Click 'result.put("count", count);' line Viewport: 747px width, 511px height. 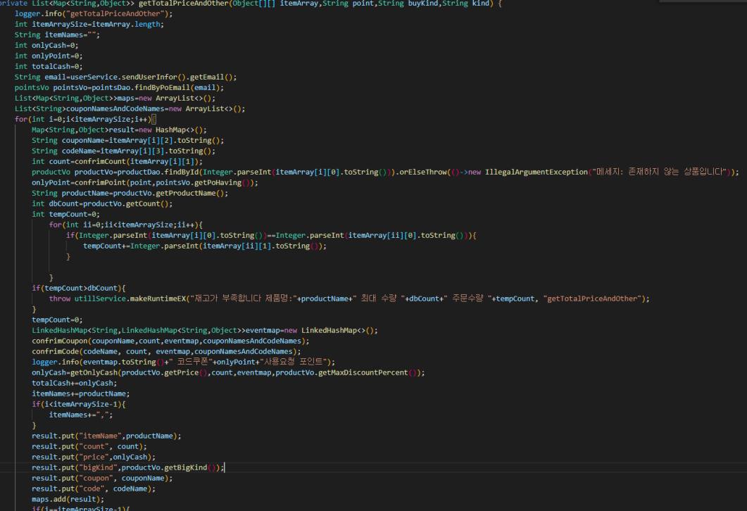click(89, 446)
